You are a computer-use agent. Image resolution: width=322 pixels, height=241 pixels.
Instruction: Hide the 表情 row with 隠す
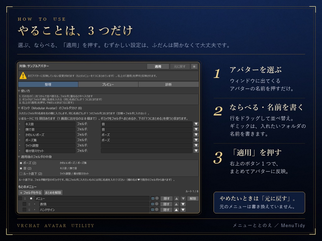pos(166,204)
